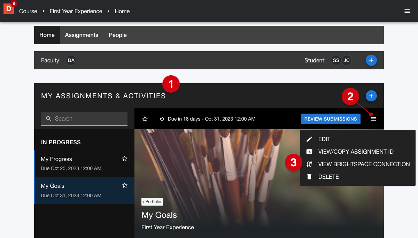418x238 pixels.
Task: Toggle star on My Progress list item
Action: [x=125, y=159]
